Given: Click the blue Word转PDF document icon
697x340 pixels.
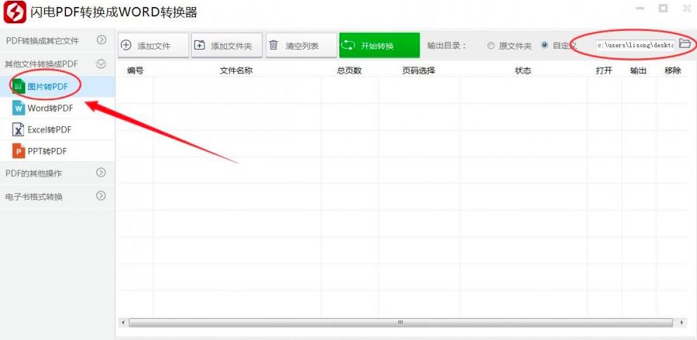Looking at the screenshot, I should click(x=19, y=108).
